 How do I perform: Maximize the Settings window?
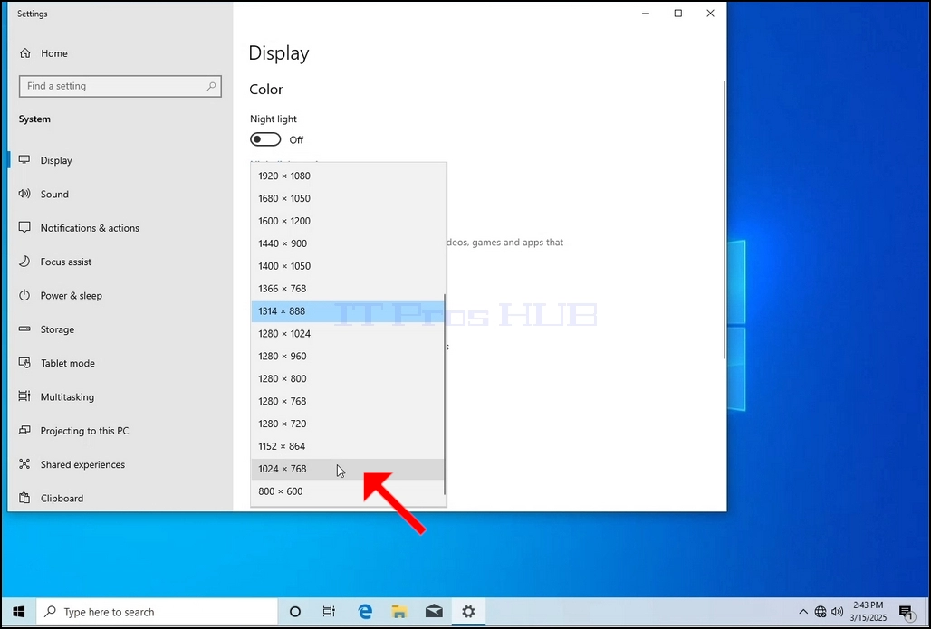(x=678, y=13)
